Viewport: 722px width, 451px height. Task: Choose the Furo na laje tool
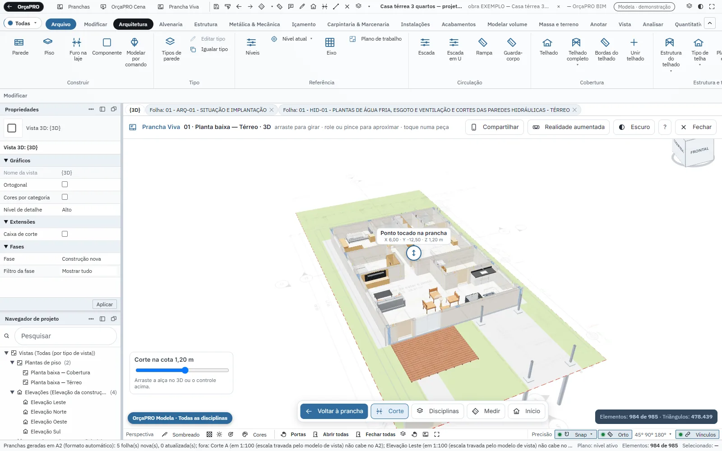[x=78, y=50]
